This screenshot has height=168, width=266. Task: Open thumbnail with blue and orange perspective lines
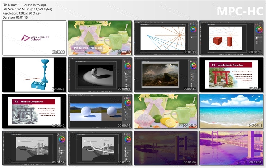tap(165, 38)
